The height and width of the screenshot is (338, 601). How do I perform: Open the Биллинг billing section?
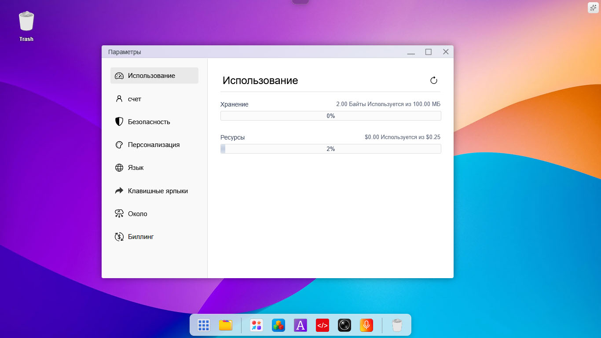(x=154, y=237)
